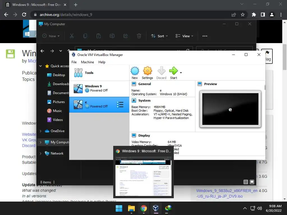Click the New VM icon in VirtualBox
Viewport: 287px width, 215px height.
click(x=135, y=73)
